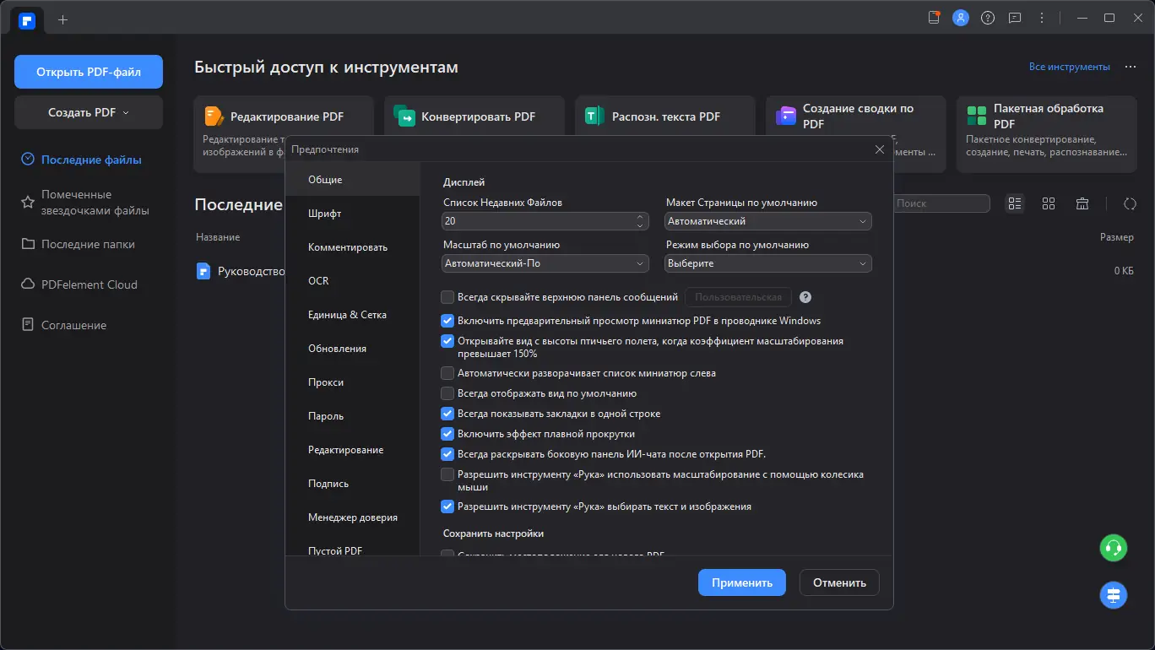Screen dimensions: 1155x650
Task: Expand Макет Страницы по умолчанию dropdown
Action: coord(768,221)
